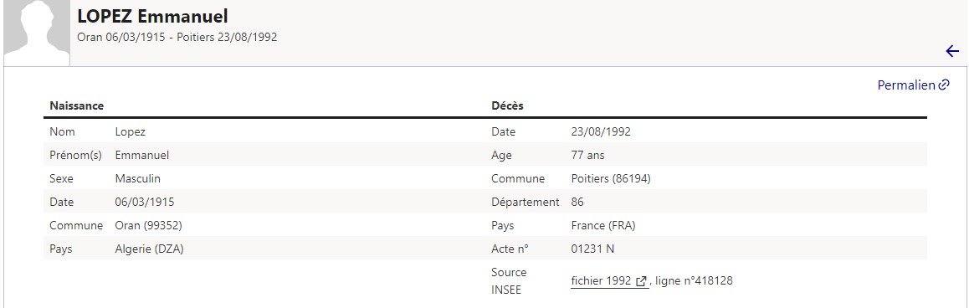
Task: Click the death country France (FRA)
Action: [x=603, y=226]
